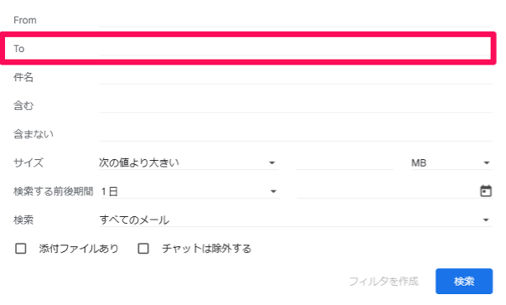This screenshot has height=305, width=506.
Task: Click the blue 検索 button
Action: pos(464,281)
